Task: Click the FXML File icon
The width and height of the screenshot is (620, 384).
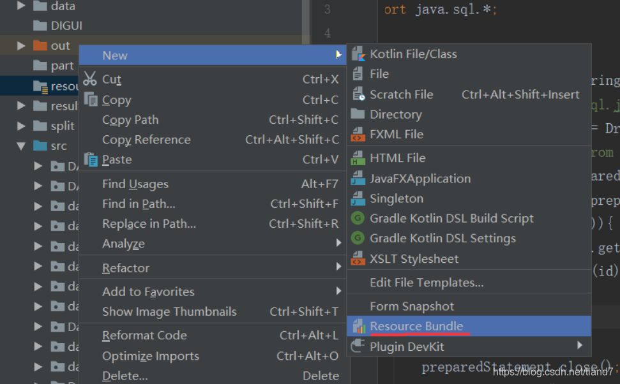Action: tap(358, 135)
